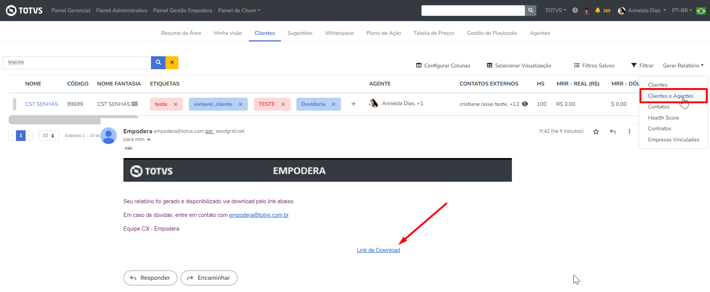Screen dimensions: 710x292
Task: Expand the 'para mim' recipient details
Action: click(149, 140)
